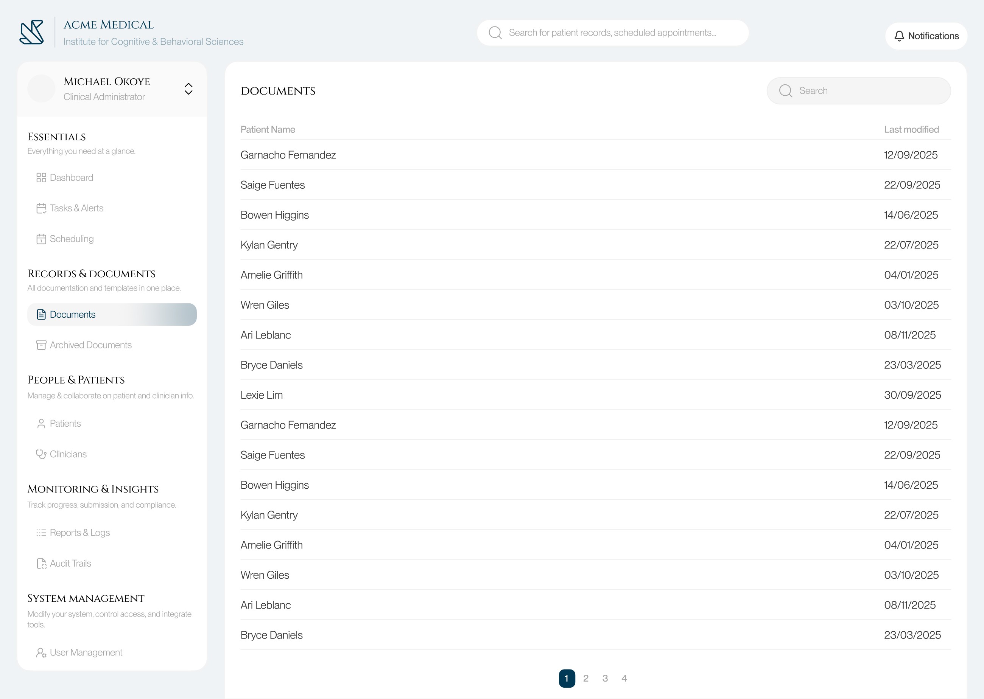Sort by the Last modified column header
Screen dimensions: 984x699
(x=911, y=130)
